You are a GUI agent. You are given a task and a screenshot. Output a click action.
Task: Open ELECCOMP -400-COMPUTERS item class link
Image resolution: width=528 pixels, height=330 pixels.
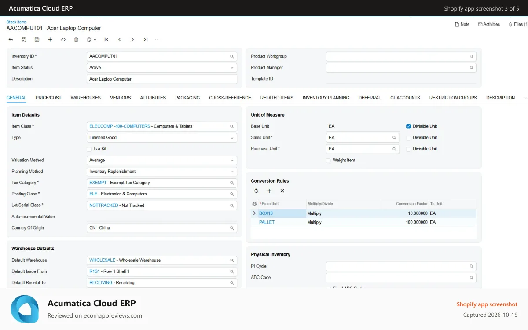[120, 126]
